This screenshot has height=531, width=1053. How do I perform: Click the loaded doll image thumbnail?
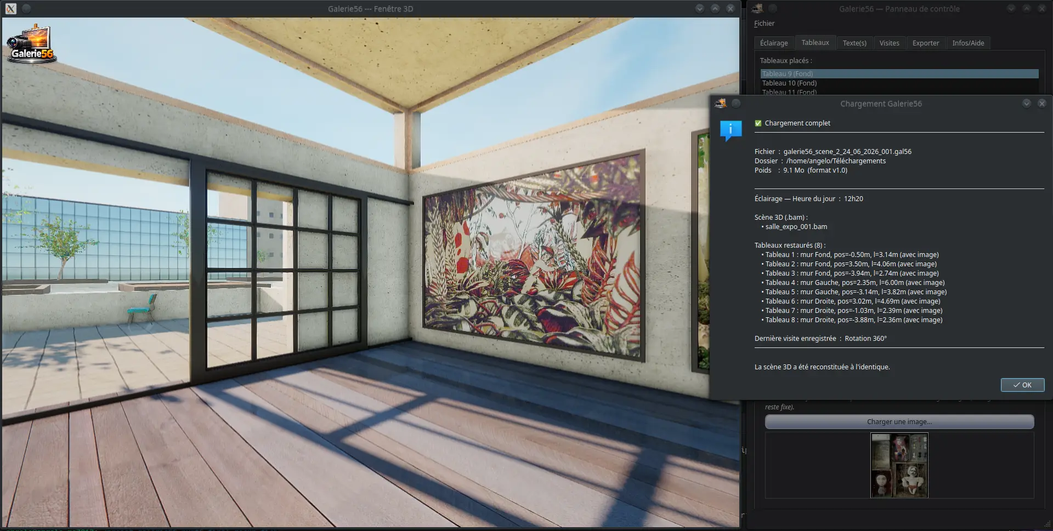899,465
